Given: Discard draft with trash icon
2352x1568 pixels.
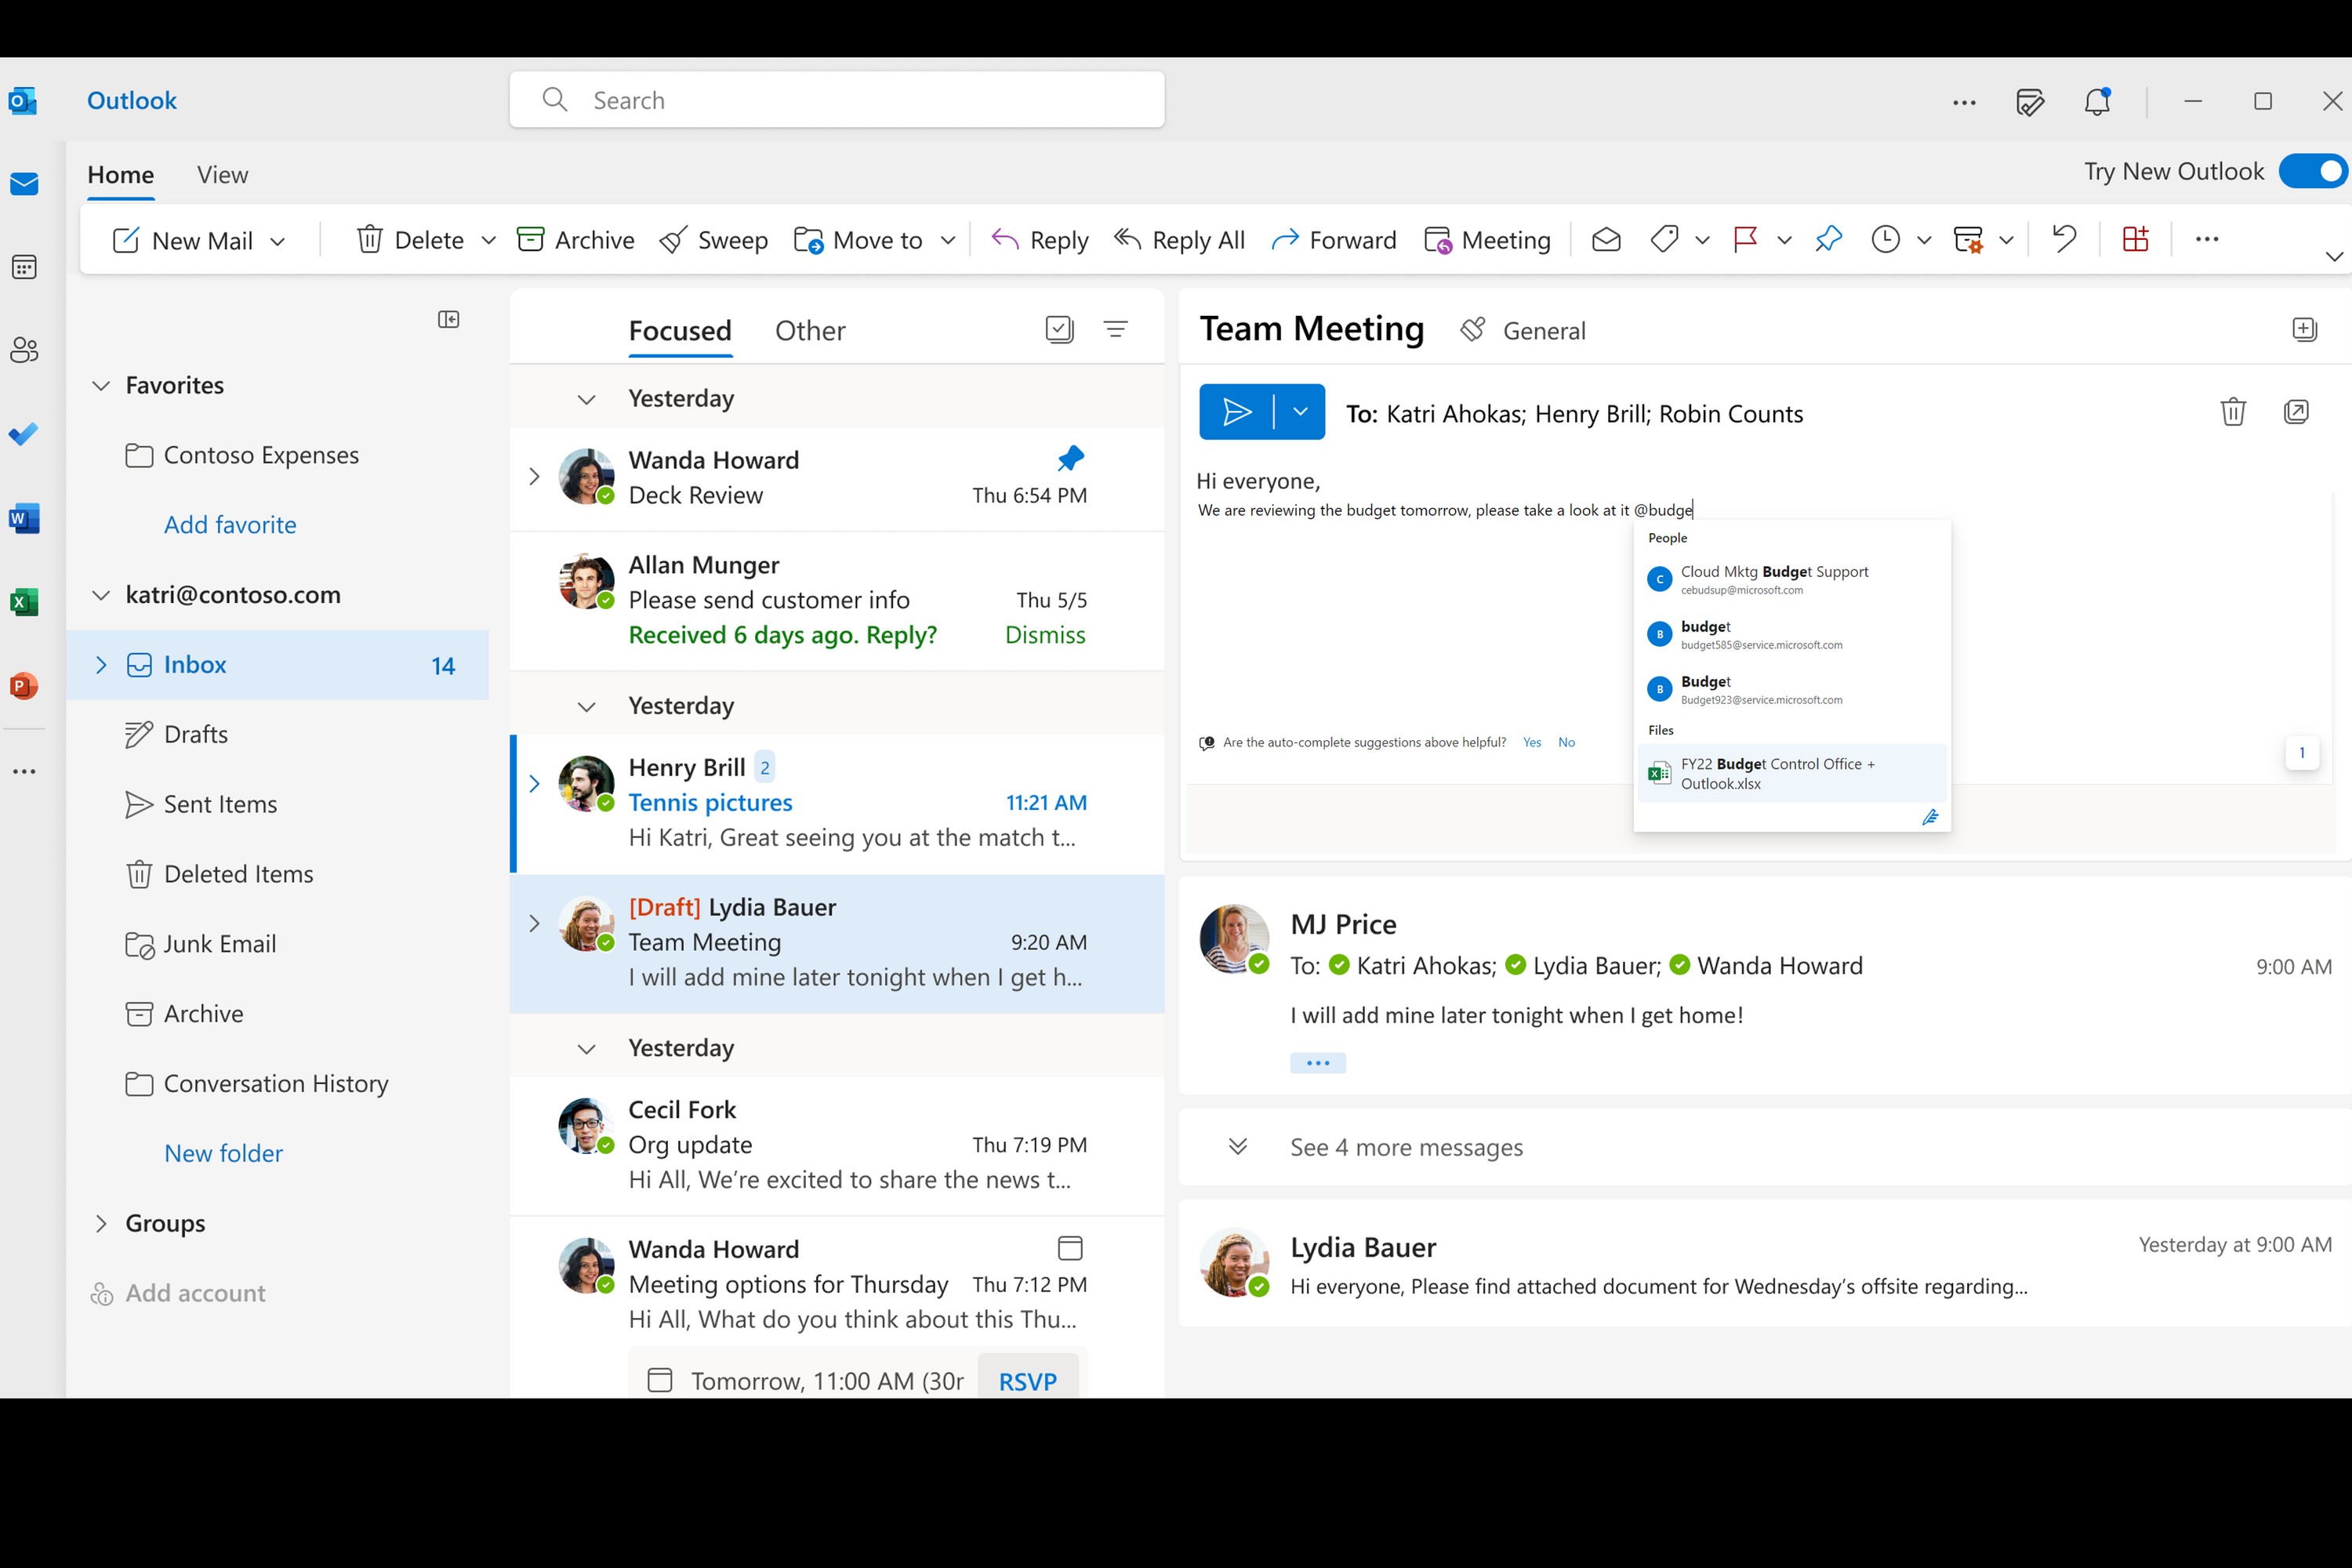Looking at the screenshot, I should tap(2232, 412).
